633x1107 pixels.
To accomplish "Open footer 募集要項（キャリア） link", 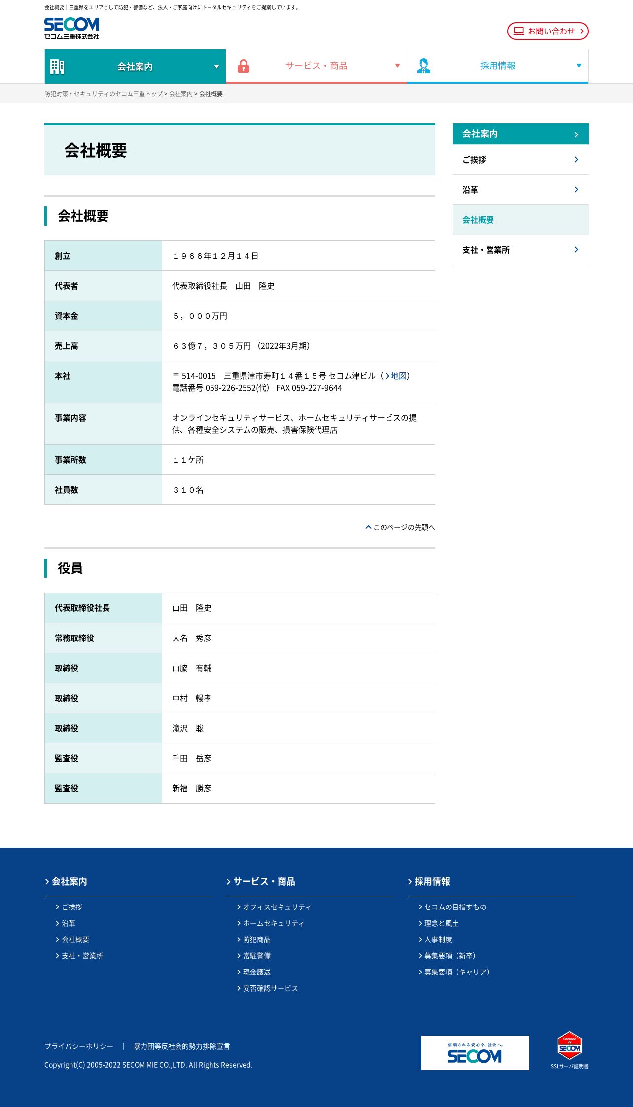I will tap(455, 972).
